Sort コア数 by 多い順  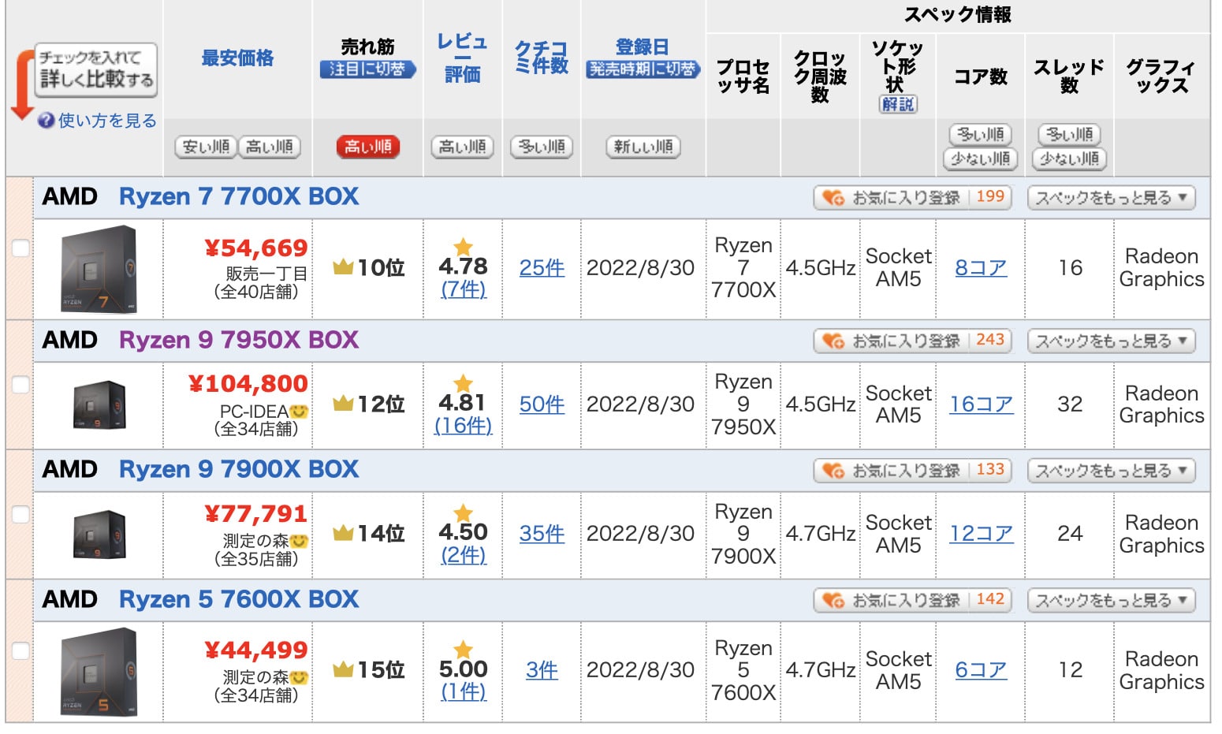point(981,135)
